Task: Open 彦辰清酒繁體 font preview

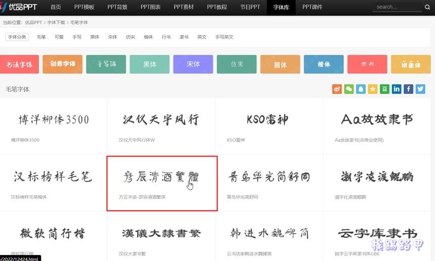Action: coord(161,177)
